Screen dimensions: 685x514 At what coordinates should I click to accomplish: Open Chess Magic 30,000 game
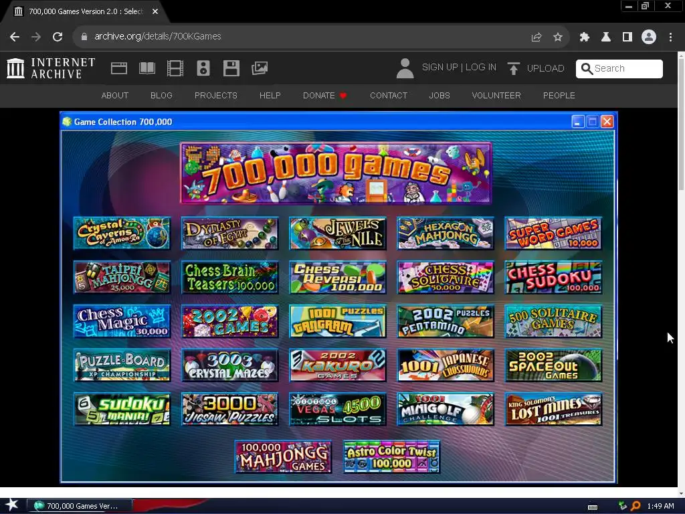click(x=122, y=321)
